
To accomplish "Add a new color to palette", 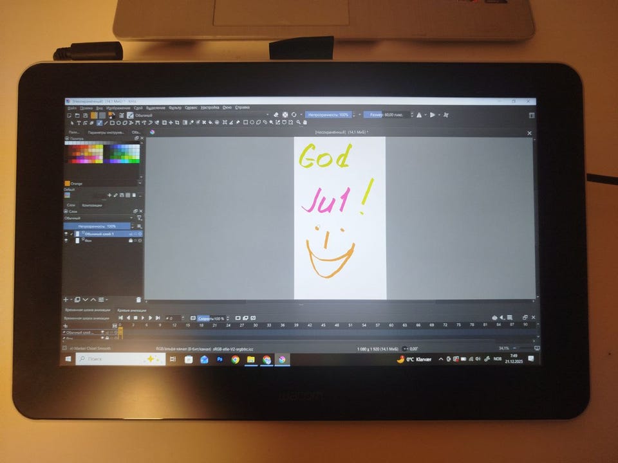I will 109,195.
